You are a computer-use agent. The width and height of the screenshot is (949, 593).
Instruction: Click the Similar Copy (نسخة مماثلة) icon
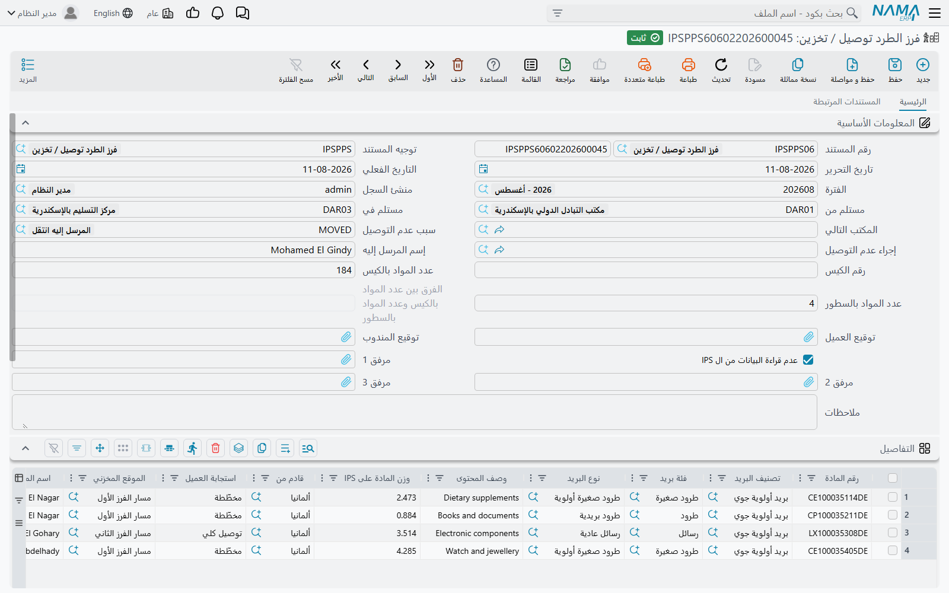point(798,65)
